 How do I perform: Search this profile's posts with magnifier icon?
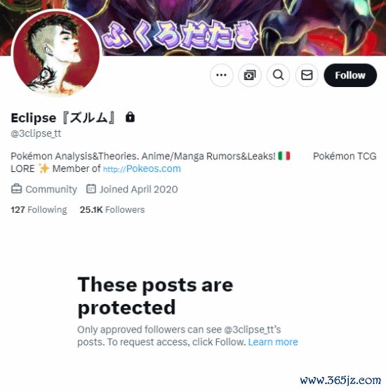pyautogui.click(x=279, y=75)
